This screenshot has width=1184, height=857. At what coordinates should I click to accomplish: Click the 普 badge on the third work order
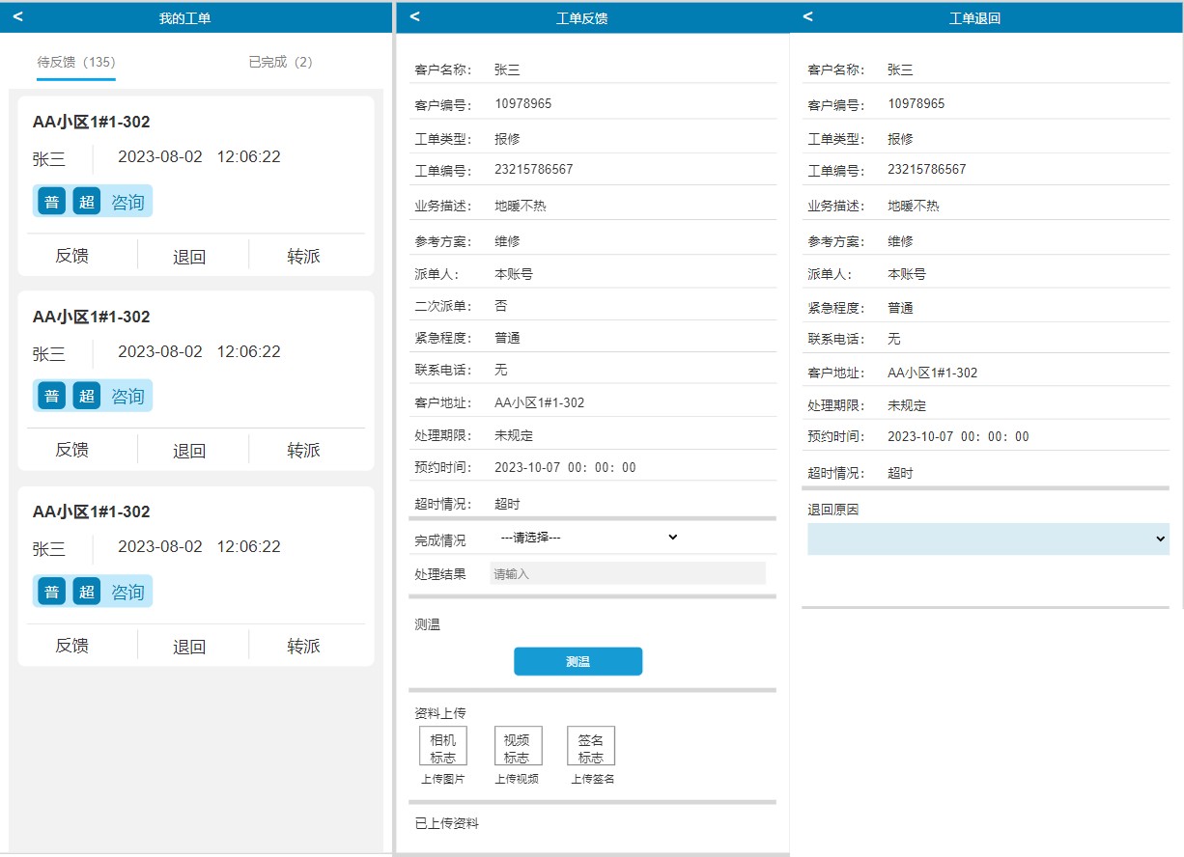coord(52,592)
